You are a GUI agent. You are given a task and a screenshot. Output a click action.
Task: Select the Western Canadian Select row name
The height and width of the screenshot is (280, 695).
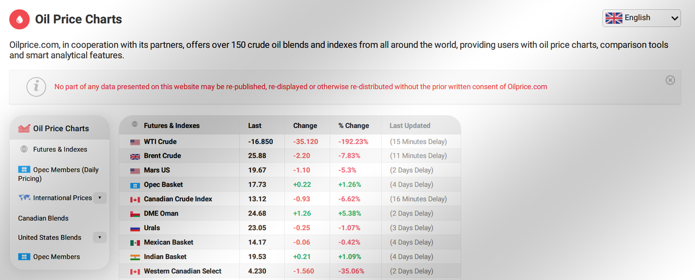pyautogui.click(x=182, y=271)
